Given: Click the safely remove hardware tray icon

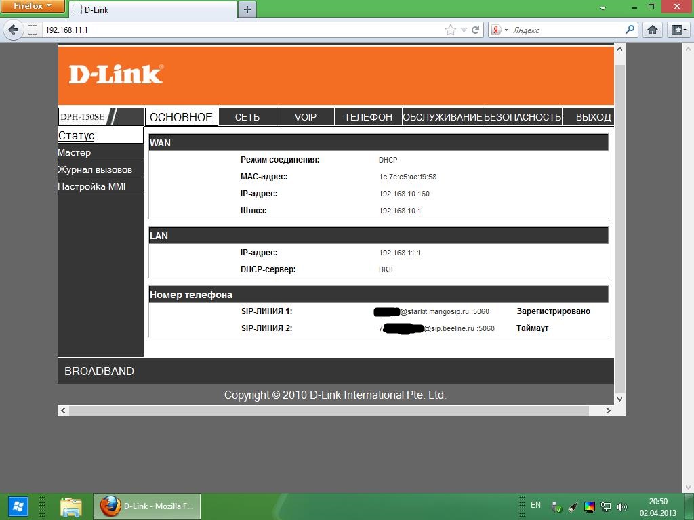Looking at the screenshot, I should pyautogui.click(x=556, y=506).
